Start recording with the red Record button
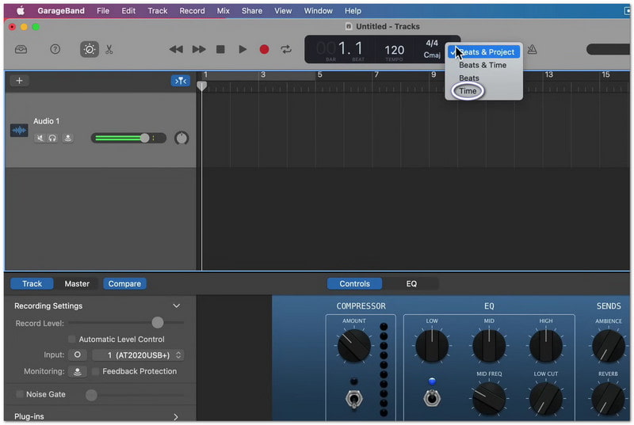Image resolution: width=634 pixels, height=425 pixels. pos(264,49)
